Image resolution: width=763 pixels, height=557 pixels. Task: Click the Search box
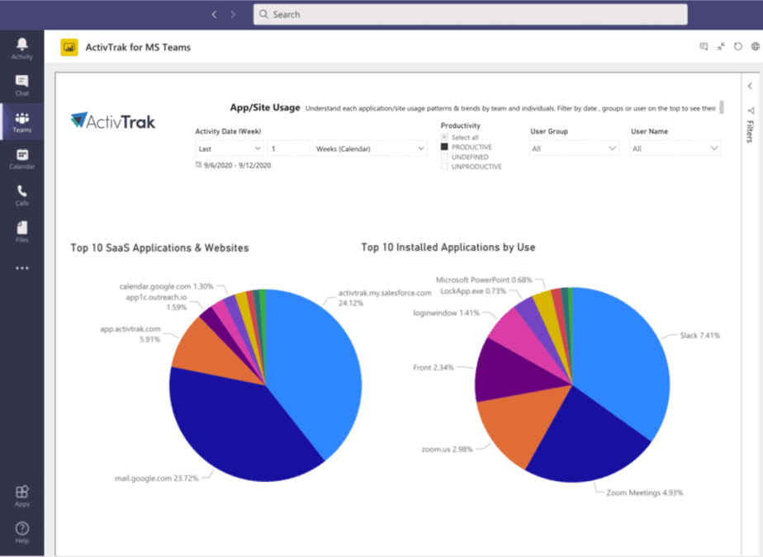(470, 14)
